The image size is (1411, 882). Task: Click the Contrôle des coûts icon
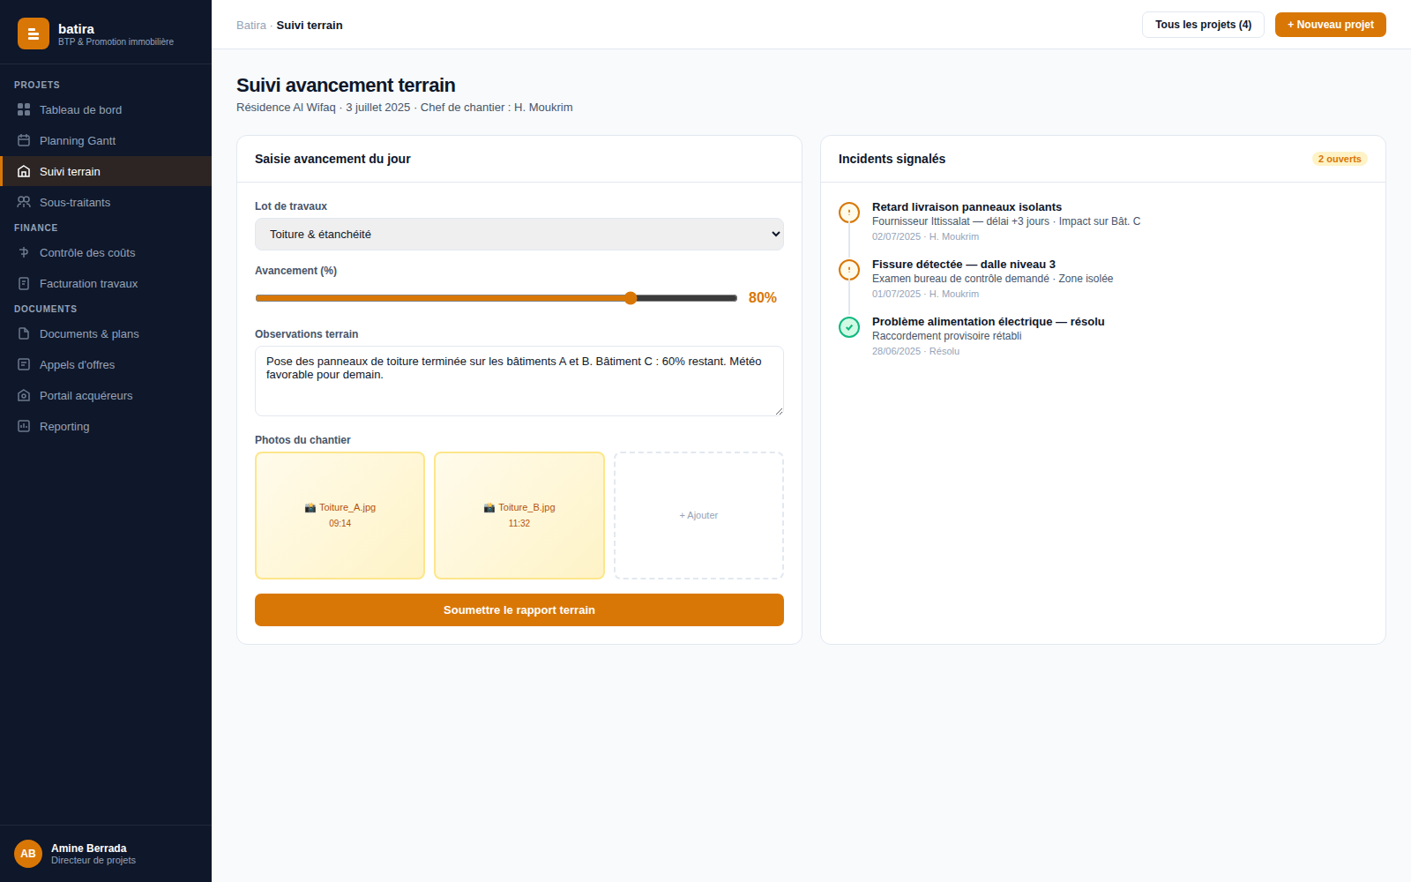coord(24,252)
